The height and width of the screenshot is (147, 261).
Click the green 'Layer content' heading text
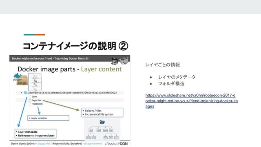pyautogui.click(x=102, y=69)
